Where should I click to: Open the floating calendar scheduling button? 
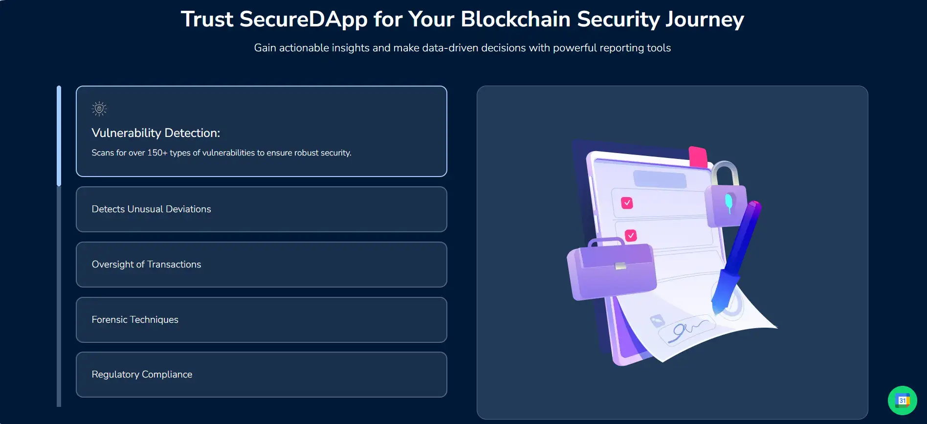(x=902, y=401)
